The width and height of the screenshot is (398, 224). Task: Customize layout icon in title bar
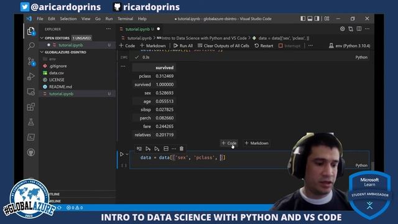coord(327,19)
